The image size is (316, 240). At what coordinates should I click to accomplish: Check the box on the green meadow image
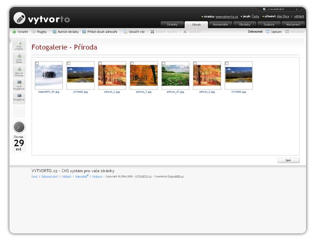[x=164, y=63]
